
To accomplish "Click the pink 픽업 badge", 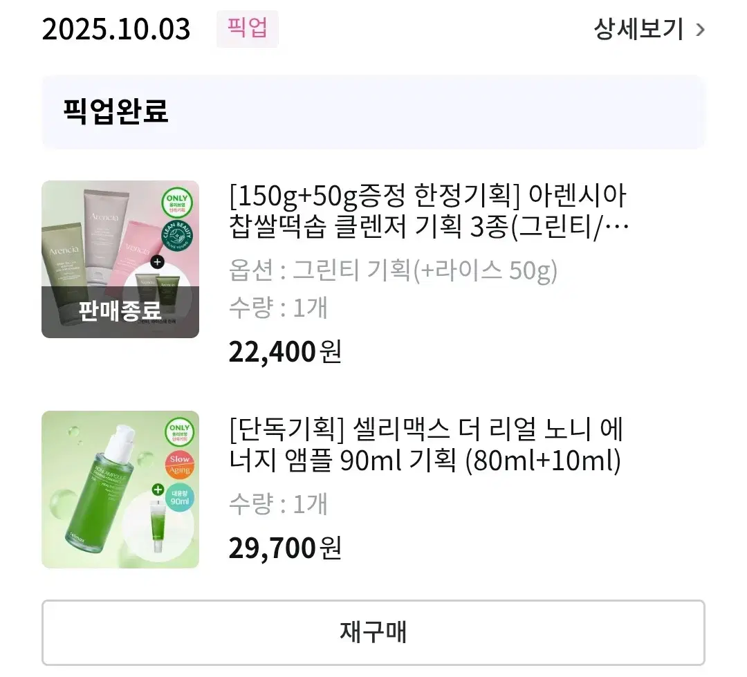I will pos(247,29).
